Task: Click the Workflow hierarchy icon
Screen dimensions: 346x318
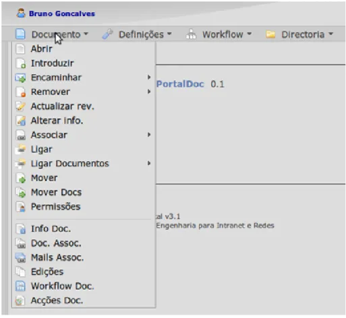Action: (x=191, y=34)
